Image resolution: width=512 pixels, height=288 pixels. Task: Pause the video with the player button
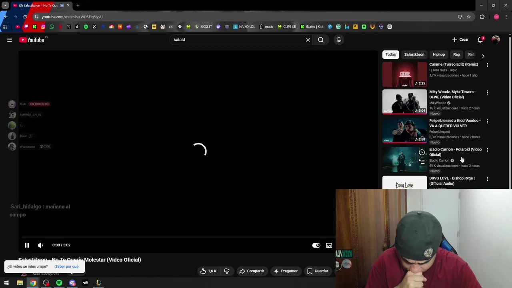[27, 245]
